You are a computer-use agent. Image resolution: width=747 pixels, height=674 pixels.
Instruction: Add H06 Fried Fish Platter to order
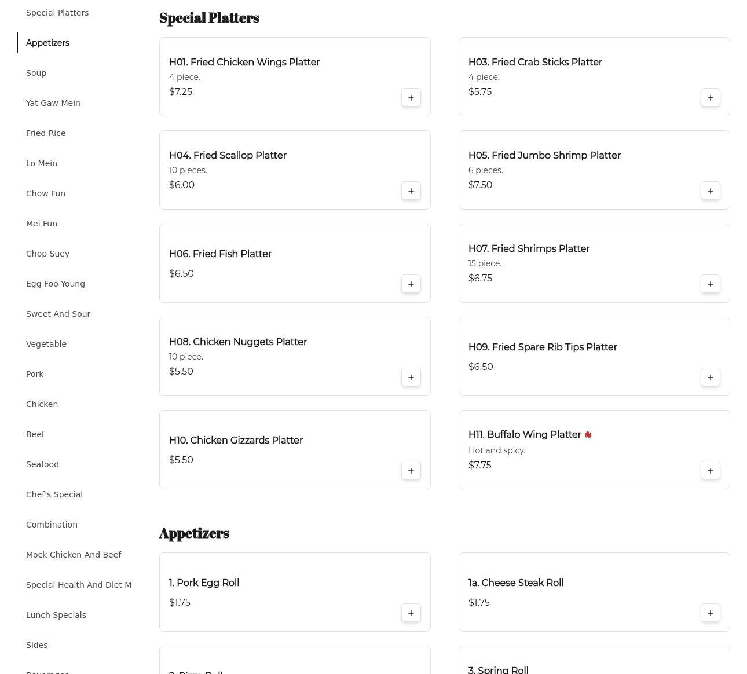(x=411, y=284)
